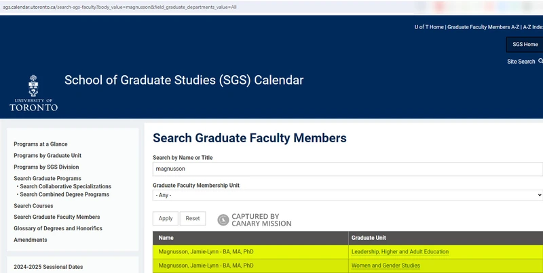Open Programs by SGS Division

46,167
